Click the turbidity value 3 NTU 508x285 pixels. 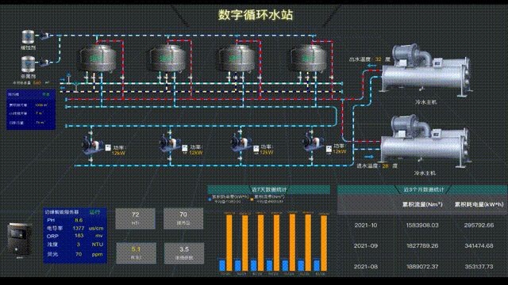78,245
